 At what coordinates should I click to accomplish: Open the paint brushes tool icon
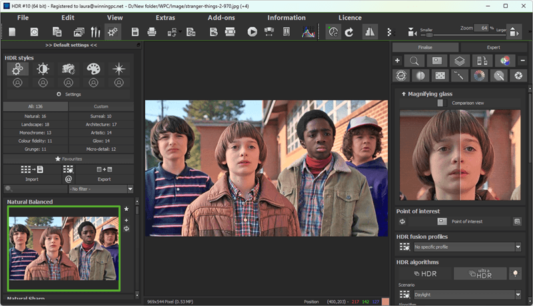[95, 32]
